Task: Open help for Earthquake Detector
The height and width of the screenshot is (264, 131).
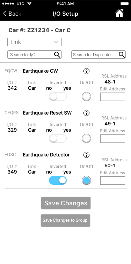Action: coord(86,155)
